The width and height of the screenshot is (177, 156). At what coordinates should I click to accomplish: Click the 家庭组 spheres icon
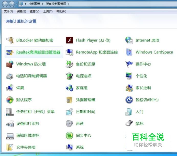point(69,88)
